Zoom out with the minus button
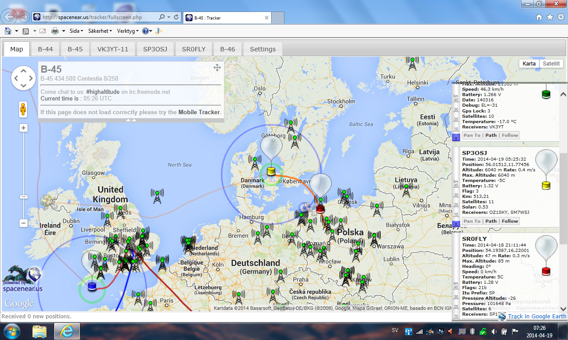568x340 pixels. (24, 223)
